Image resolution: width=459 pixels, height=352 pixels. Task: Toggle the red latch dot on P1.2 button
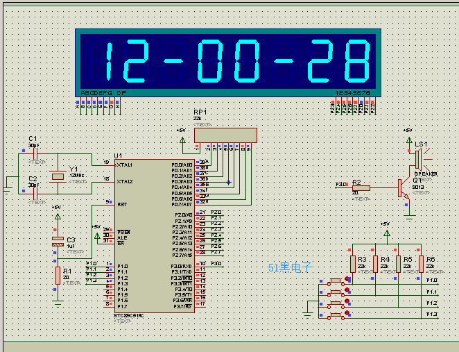click(347, 301)
